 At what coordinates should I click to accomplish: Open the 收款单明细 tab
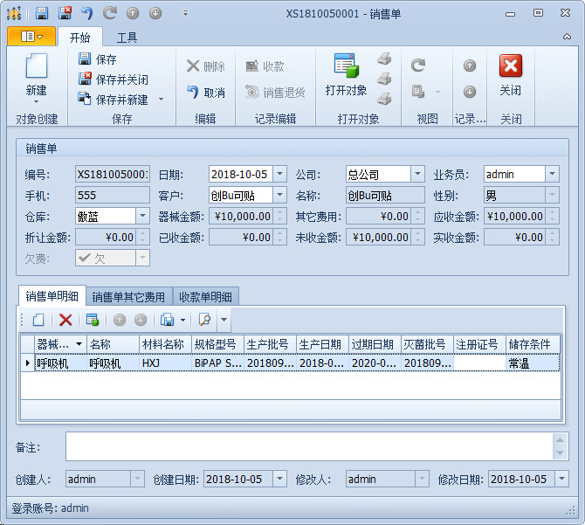tap(205, 297)
